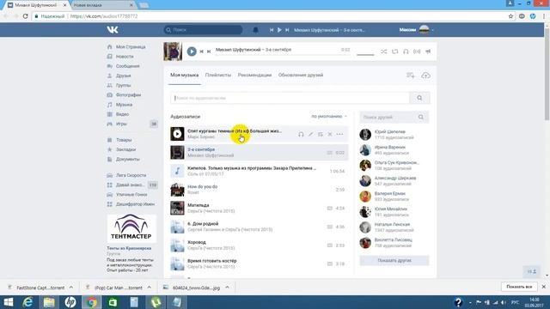Click Показать все downloads button

(519, 287)
